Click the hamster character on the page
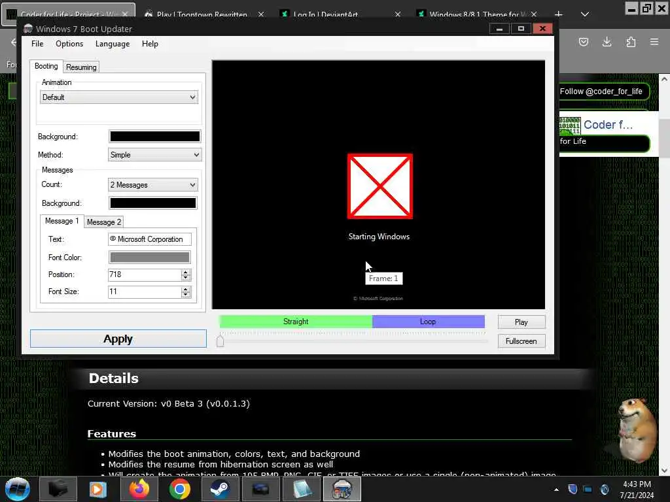670x502 pixels. coord(637,430)
